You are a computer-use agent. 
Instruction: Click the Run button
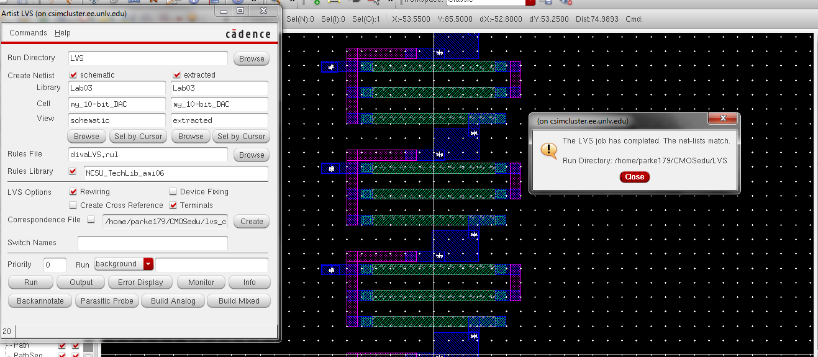(x=31, y=282)
